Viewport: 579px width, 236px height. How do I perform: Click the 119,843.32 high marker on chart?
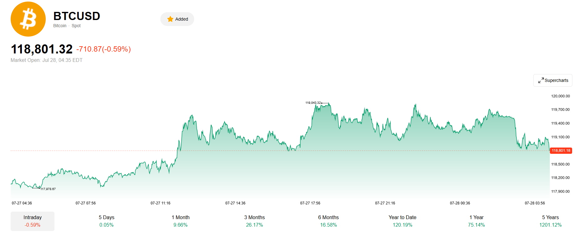click(313, 103)
